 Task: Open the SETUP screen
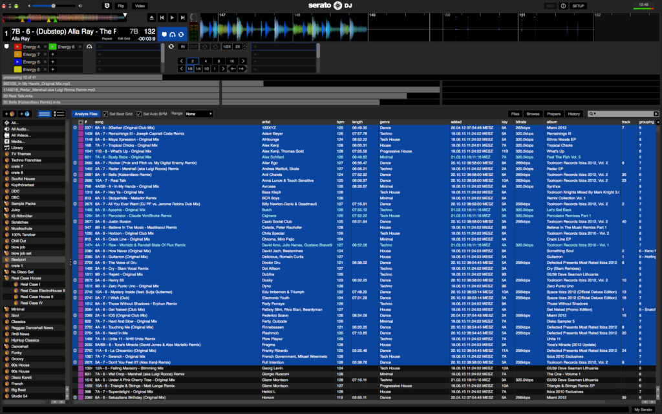click(578, 6)
